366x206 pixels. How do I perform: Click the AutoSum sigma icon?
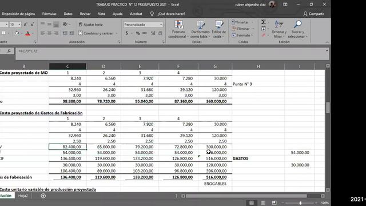263,22
